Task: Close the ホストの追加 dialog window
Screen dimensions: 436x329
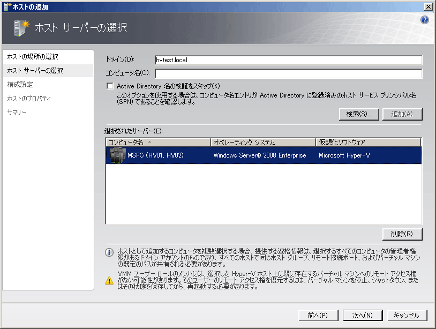Action: (428, 6)
